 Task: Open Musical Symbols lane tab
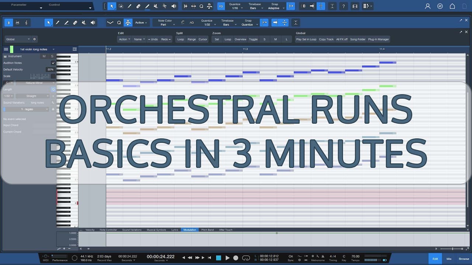156,230
